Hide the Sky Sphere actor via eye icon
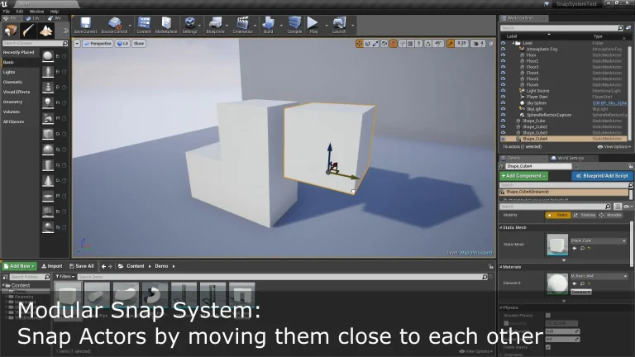This screenshot has width=635, height=357. pos(503,103)
